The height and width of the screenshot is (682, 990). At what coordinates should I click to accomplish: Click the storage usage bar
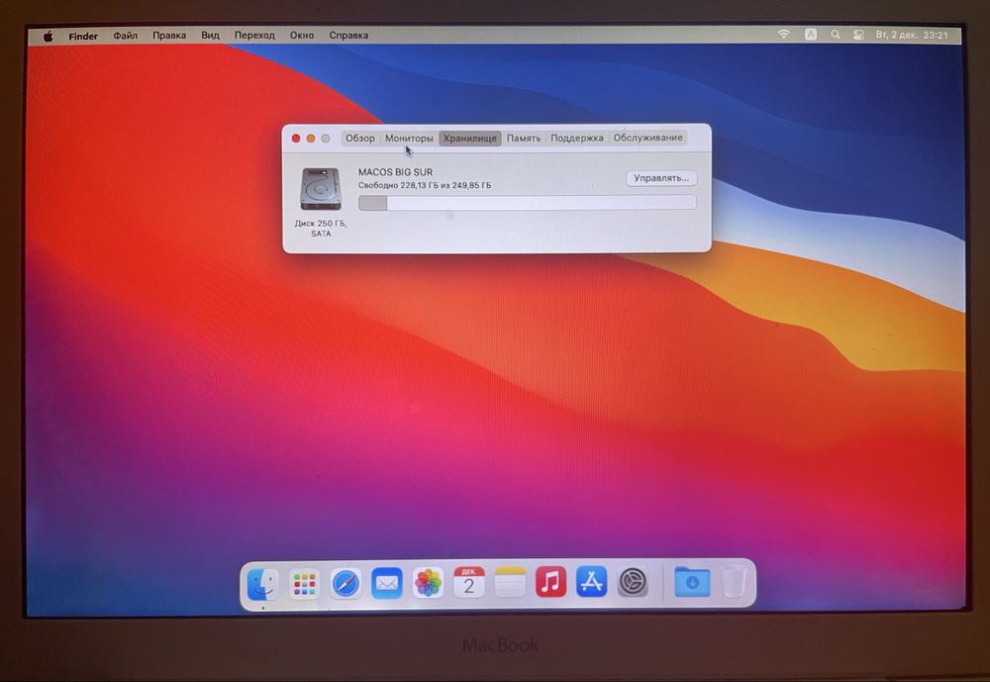point(528,203)
